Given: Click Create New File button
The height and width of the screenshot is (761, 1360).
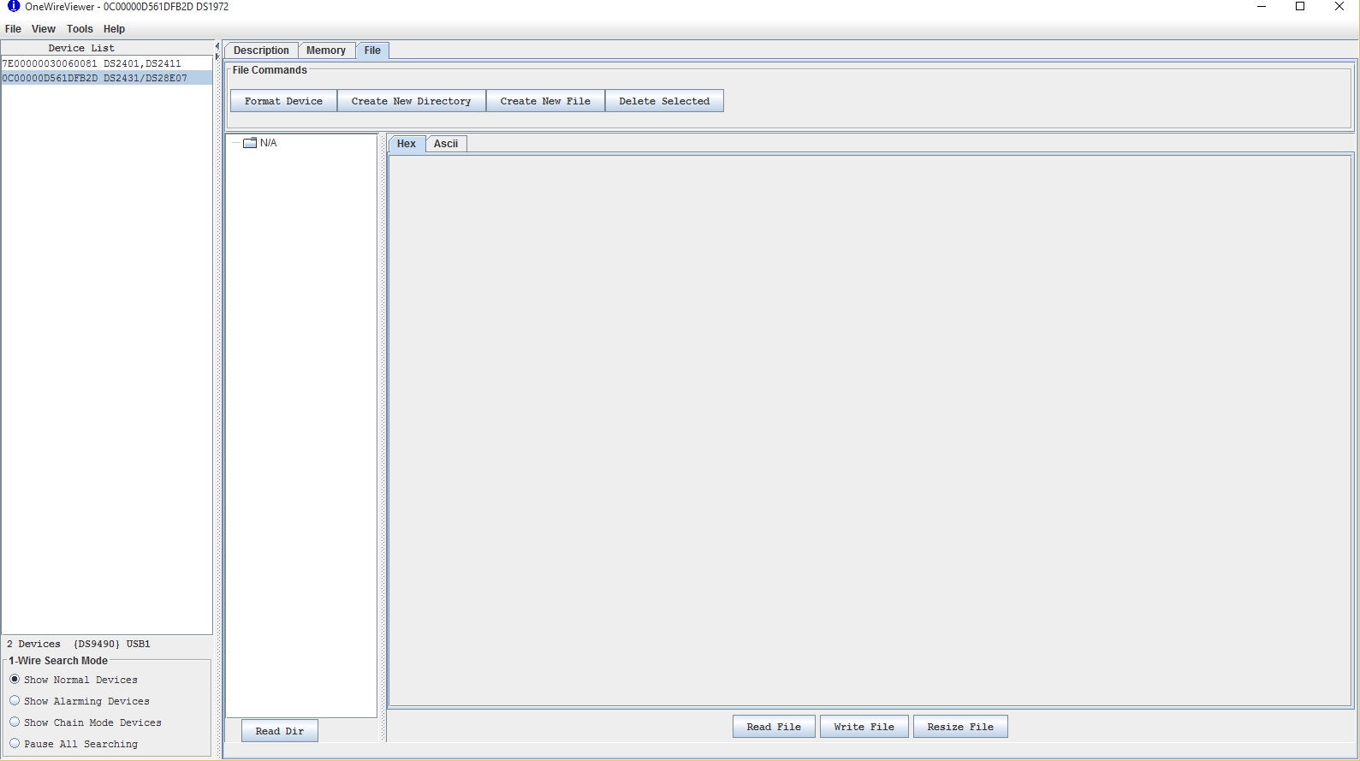Looking at the screenshot, I should coord(545,101).
